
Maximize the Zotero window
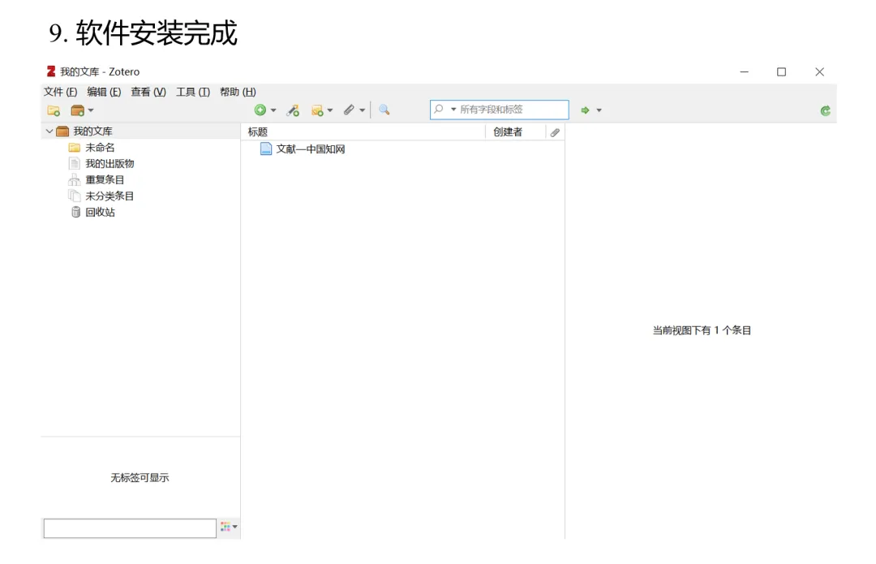pyautogui.click(x=782, y=71)
